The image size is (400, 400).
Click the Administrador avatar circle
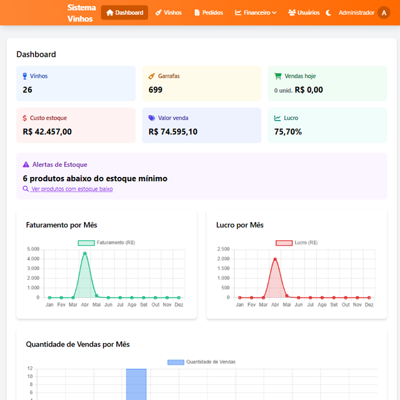[383, 13]
